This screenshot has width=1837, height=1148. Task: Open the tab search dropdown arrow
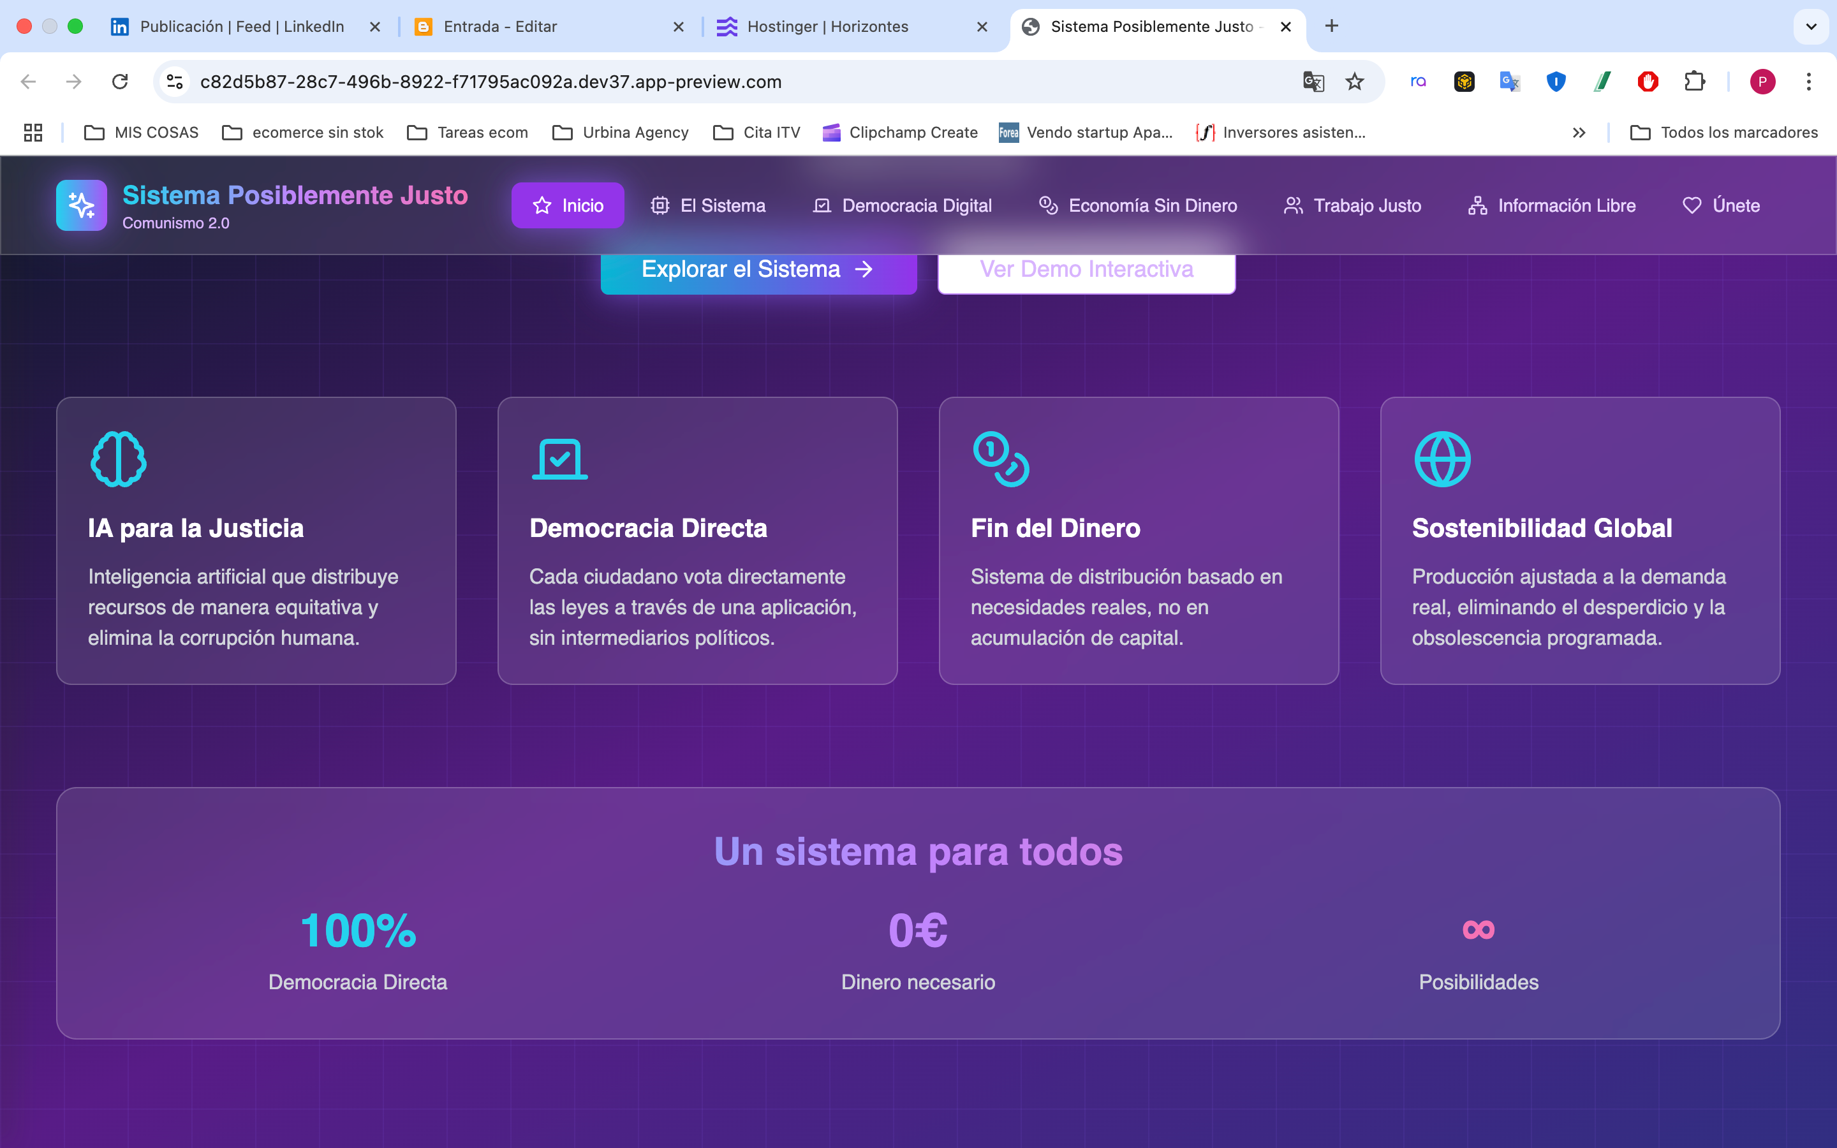1811,27
